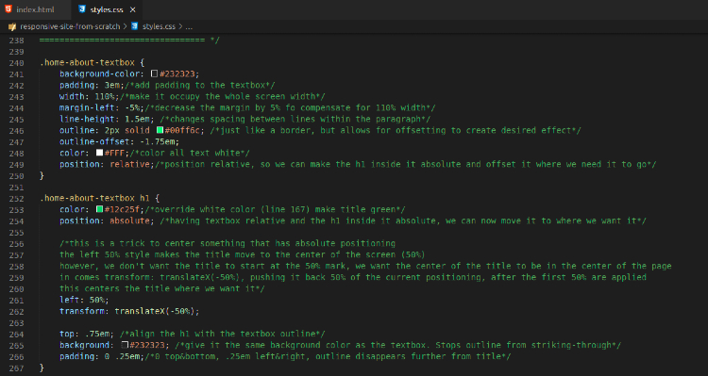Open color picker for #12c25f swatch
This screenshot has width=708, height=376.
(x=99, y=209)
